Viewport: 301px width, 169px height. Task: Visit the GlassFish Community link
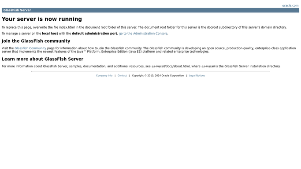coord(30,48)
